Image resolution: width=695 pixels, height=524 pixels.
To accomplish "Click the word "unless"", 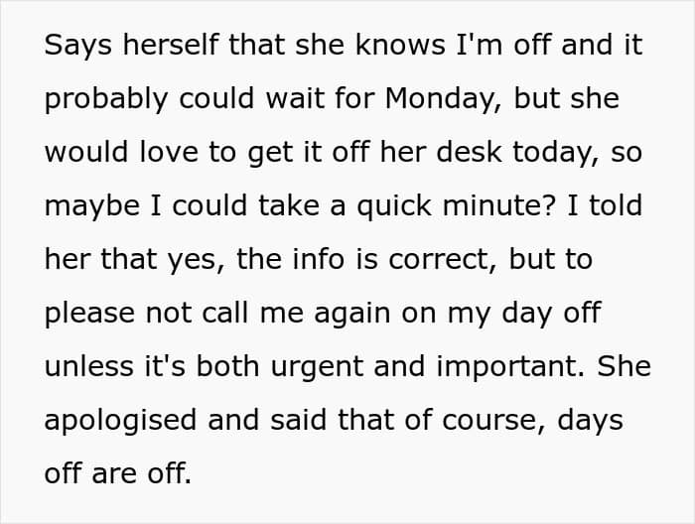I will click(89, 366).
